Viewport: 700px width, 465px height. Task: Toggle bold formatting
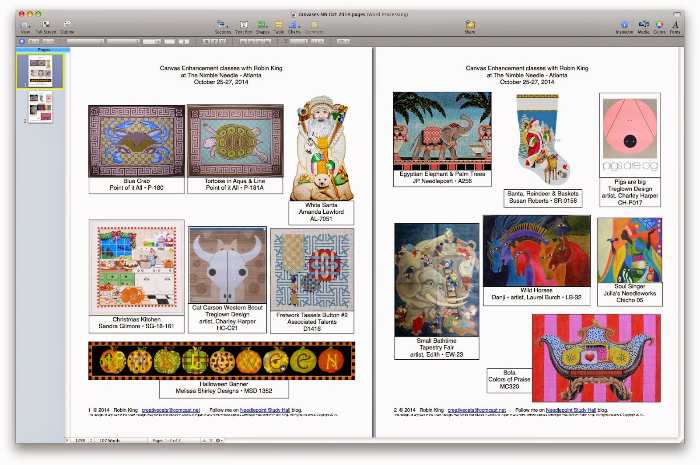(205, 42)
